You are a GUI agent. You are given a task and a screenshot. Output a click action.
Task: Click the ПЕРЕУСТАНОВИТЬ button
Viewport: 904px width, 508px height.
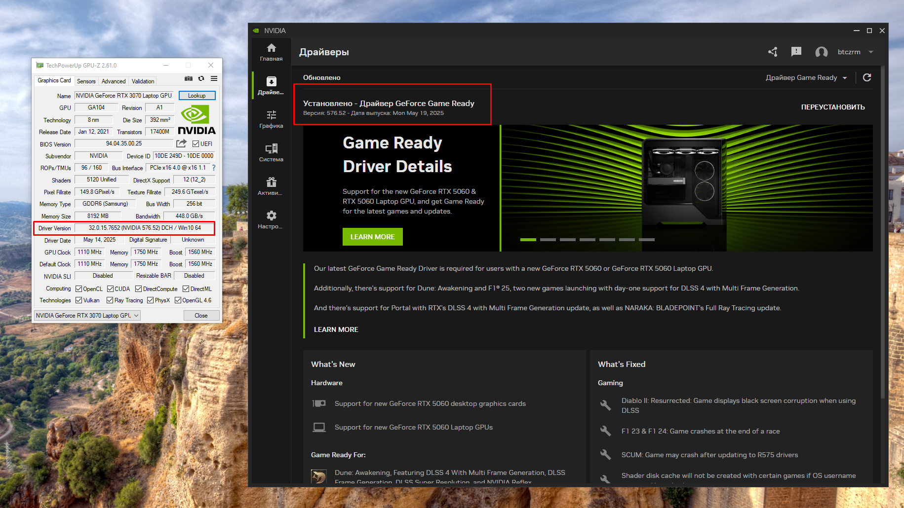point(833,107)
